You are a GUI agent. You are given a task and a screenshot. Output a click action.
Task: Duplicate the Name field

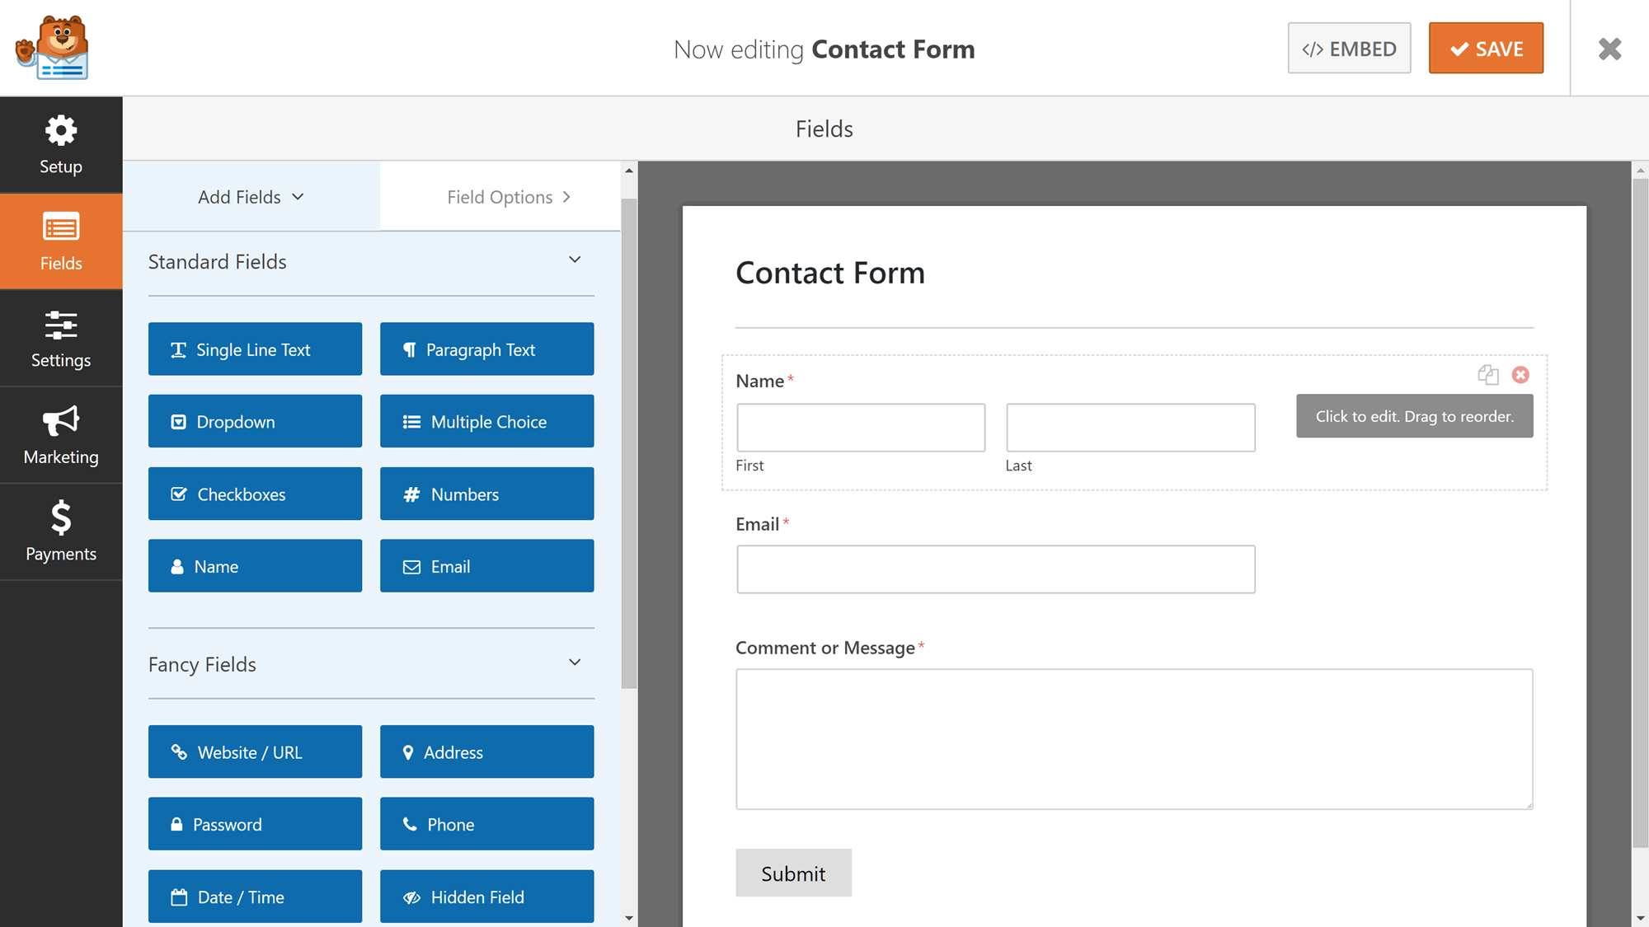click(x=1487, y=375)
